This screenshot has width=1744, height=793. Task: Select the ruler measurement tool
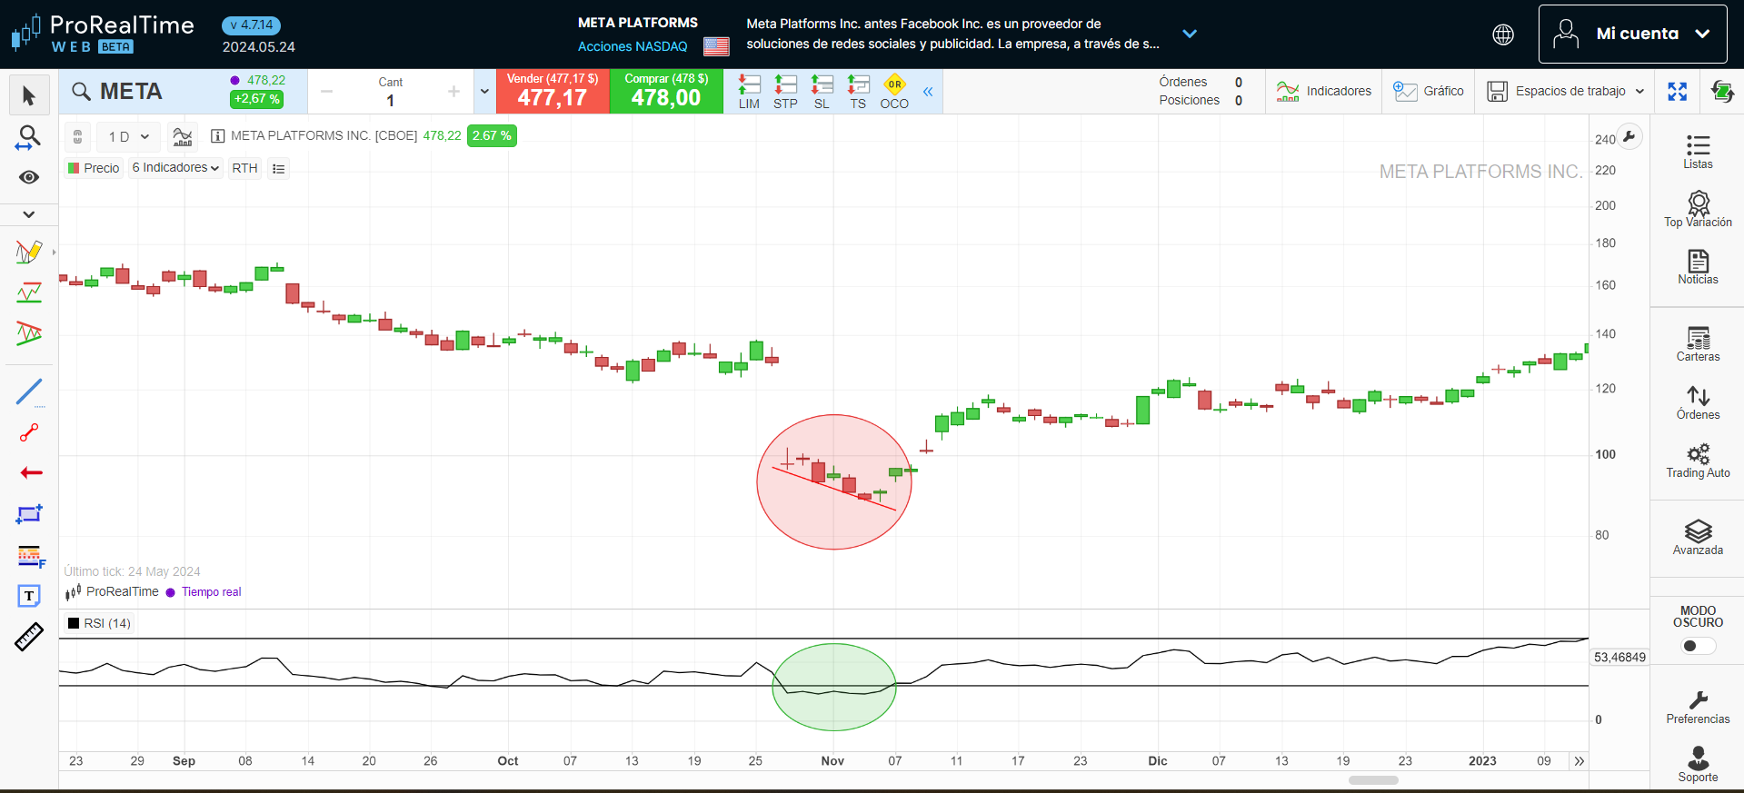coord(29,637)
